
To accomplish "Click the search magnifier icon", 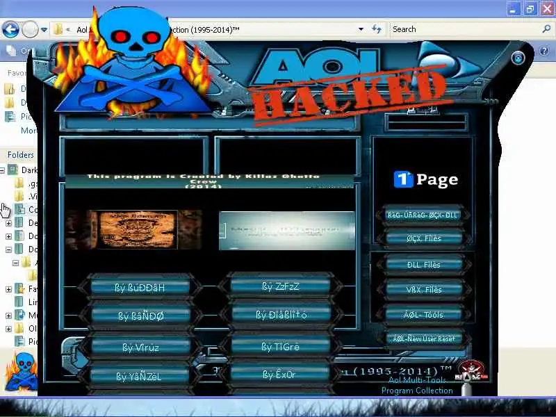I will click(546, 29).
